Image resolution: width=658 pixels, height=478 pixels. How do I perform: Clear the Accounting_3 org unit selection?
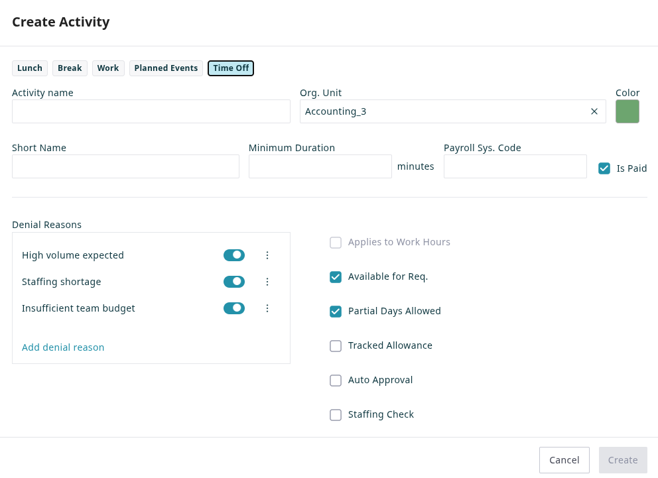coord(594,111)
